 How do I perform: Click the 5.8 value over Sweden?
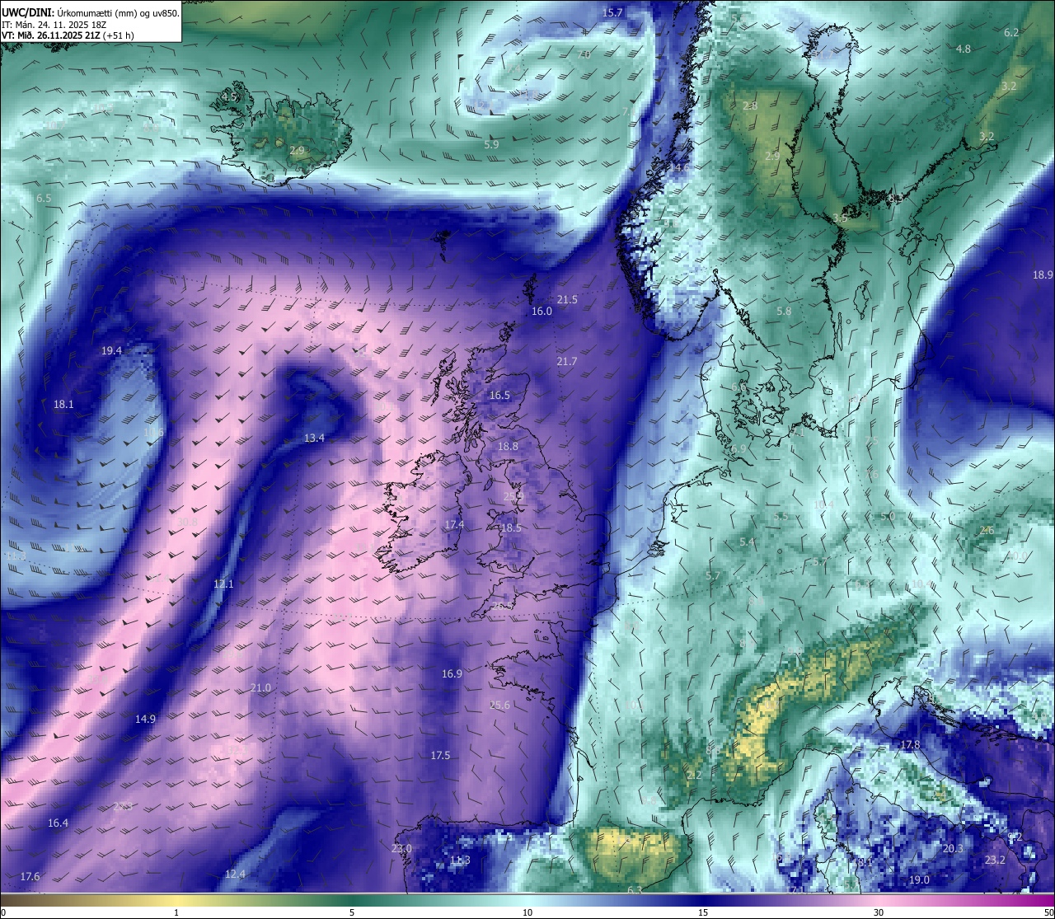(784, 311)
